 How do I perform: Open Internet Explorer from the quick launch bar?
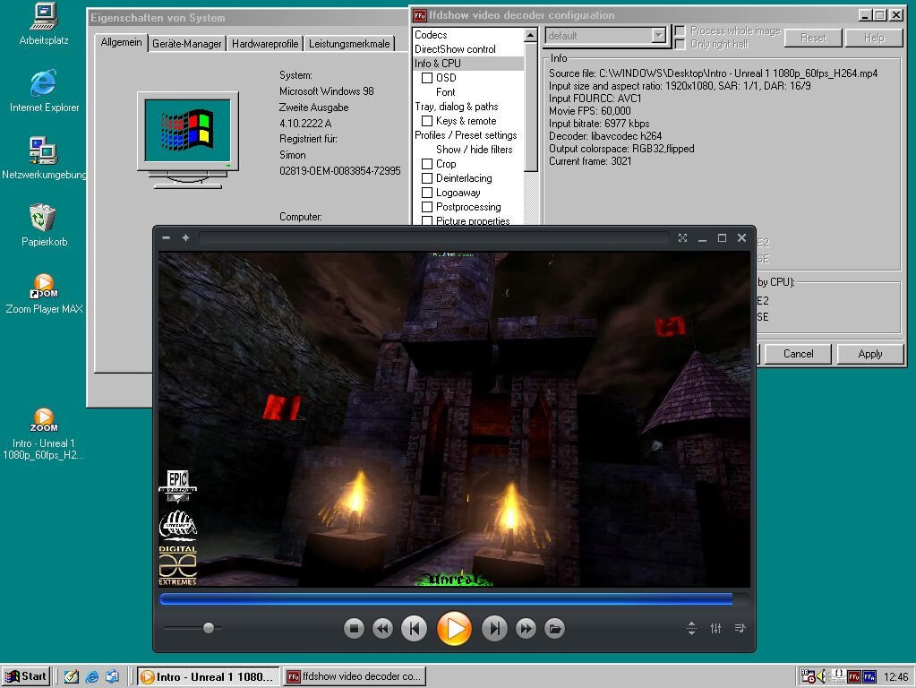click(91, 676)
